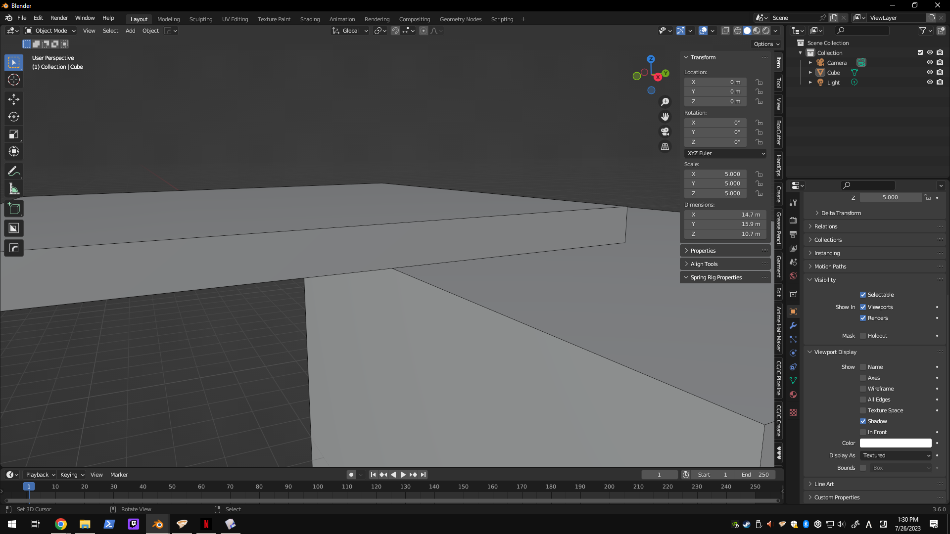950x534 pixels.
Task: Enable the Wireframe display checkbox
Action: (x=863, y=389)
